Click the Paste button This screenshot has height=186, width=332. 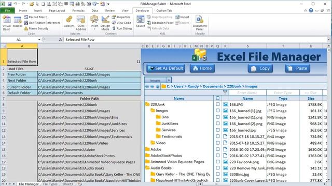pos(297,68)
